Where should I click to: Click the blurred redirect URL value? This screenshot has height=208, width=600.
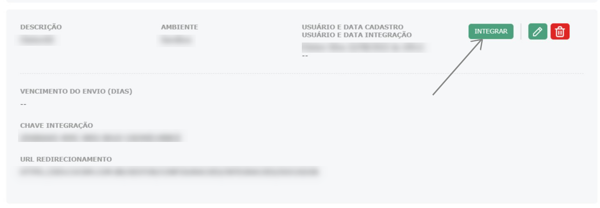169,172
